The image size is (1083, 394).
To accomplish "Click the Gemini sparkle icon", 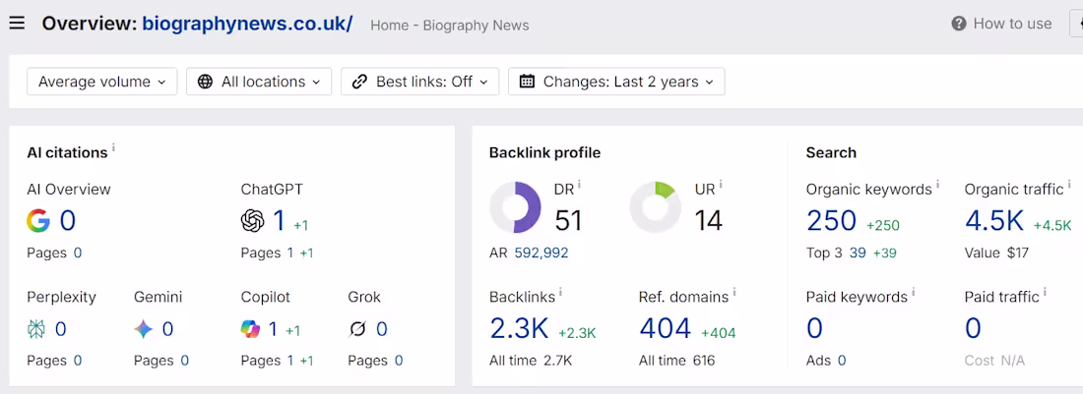I will (143, 329).
